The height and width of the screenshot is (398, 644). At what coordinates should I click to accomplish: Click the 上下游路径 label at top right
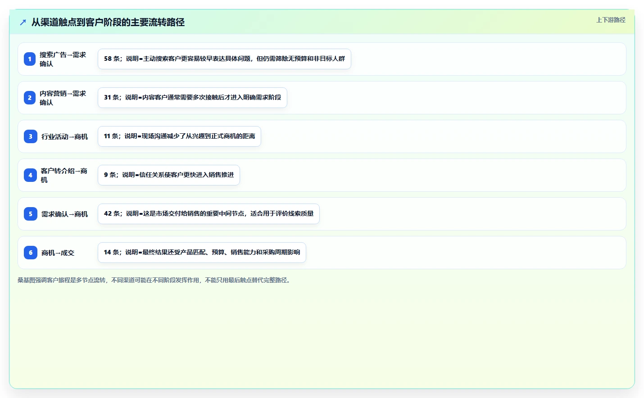click(611, 20)
